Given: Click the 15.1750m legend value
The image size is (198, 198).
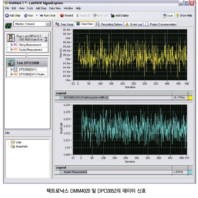Looking at the screenshot, I should [179, 97].
